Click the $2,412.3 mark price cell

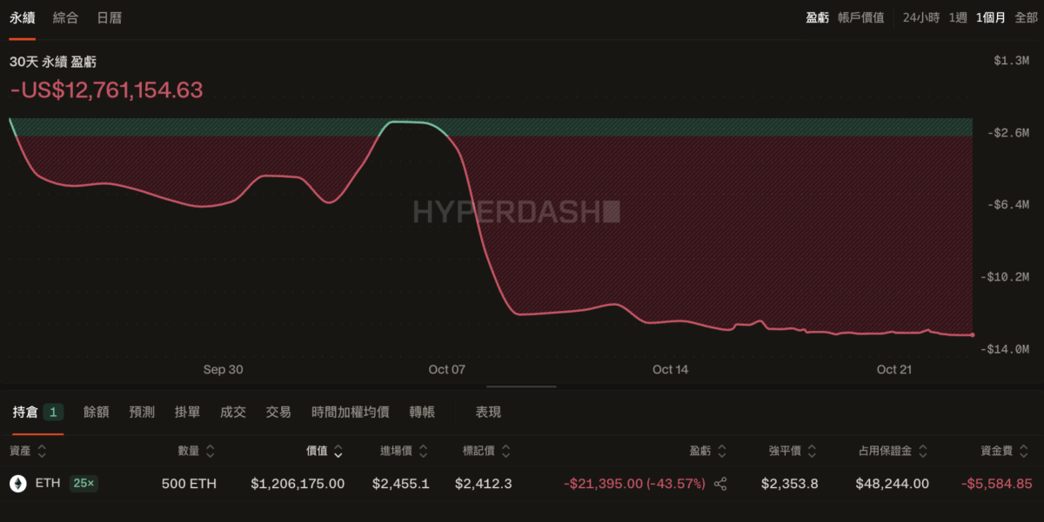483,484
